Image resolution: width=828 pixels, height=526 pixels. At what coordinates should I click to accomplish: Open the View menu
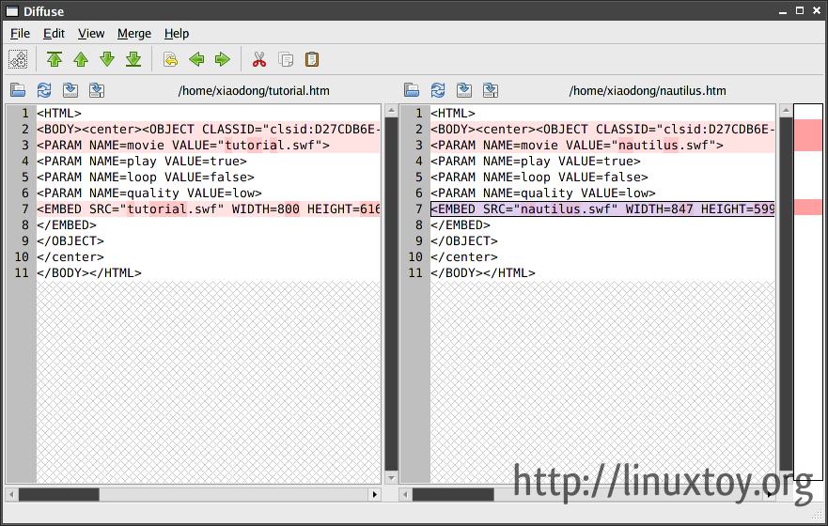coord(91,33)
